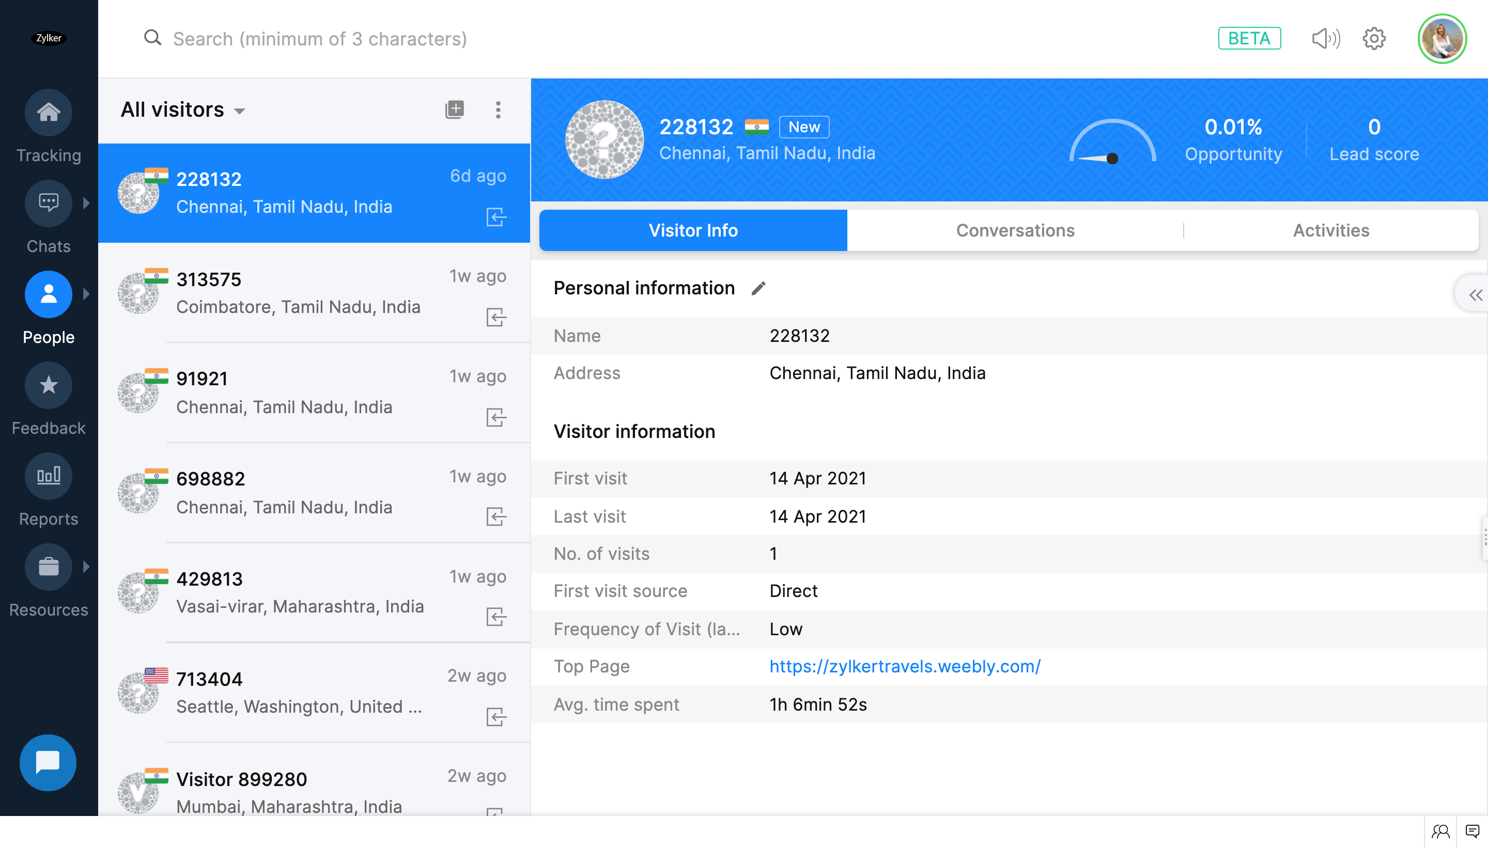
Task: Click the search input field
Action: point(320,39)
